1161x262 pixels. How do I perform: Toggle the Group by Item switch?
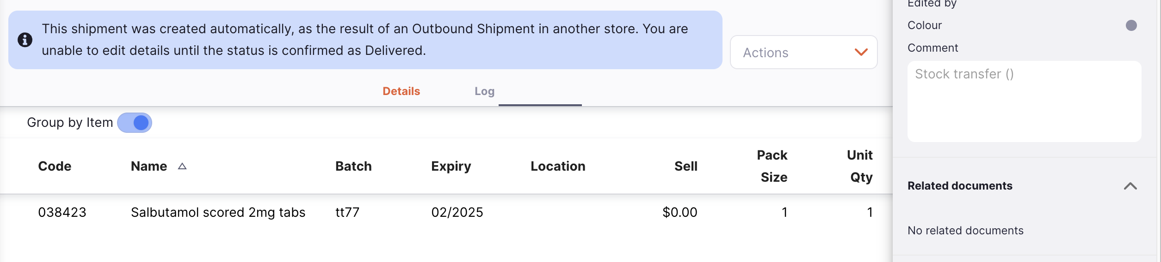135,123
